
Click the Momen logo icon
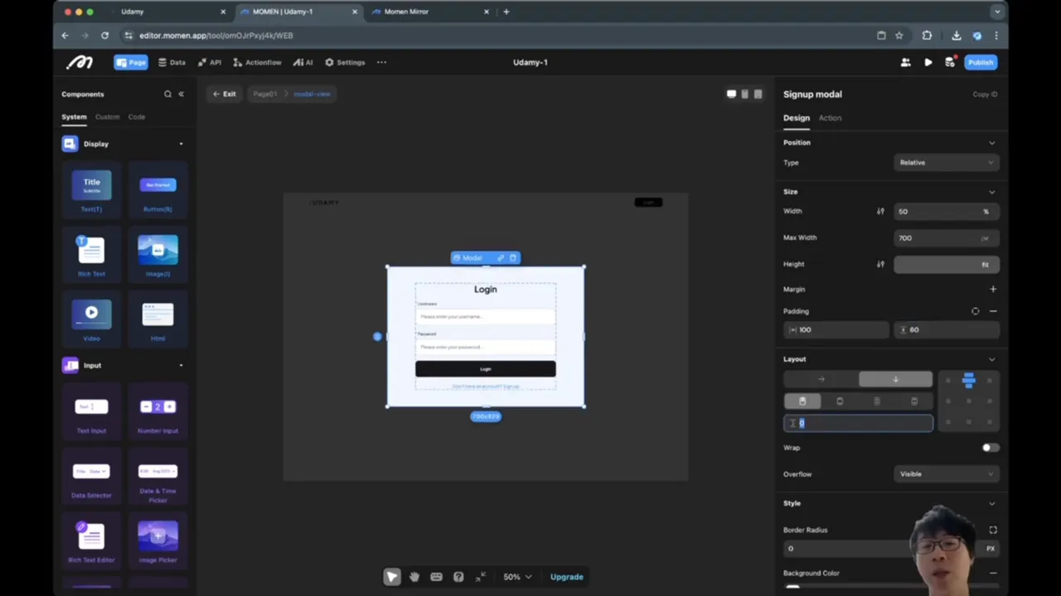(x=80, y=62)
